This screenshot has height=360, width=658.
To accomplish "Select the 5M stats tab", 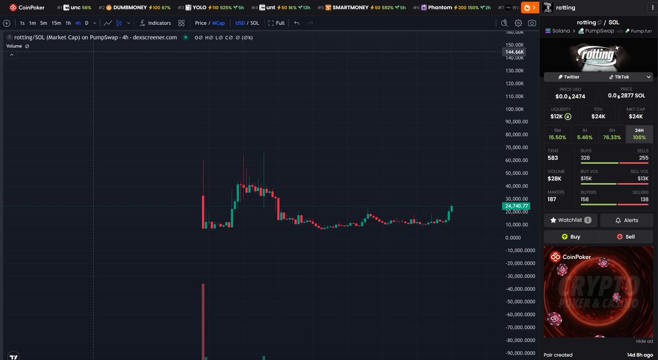I will [x=557, y=134].
